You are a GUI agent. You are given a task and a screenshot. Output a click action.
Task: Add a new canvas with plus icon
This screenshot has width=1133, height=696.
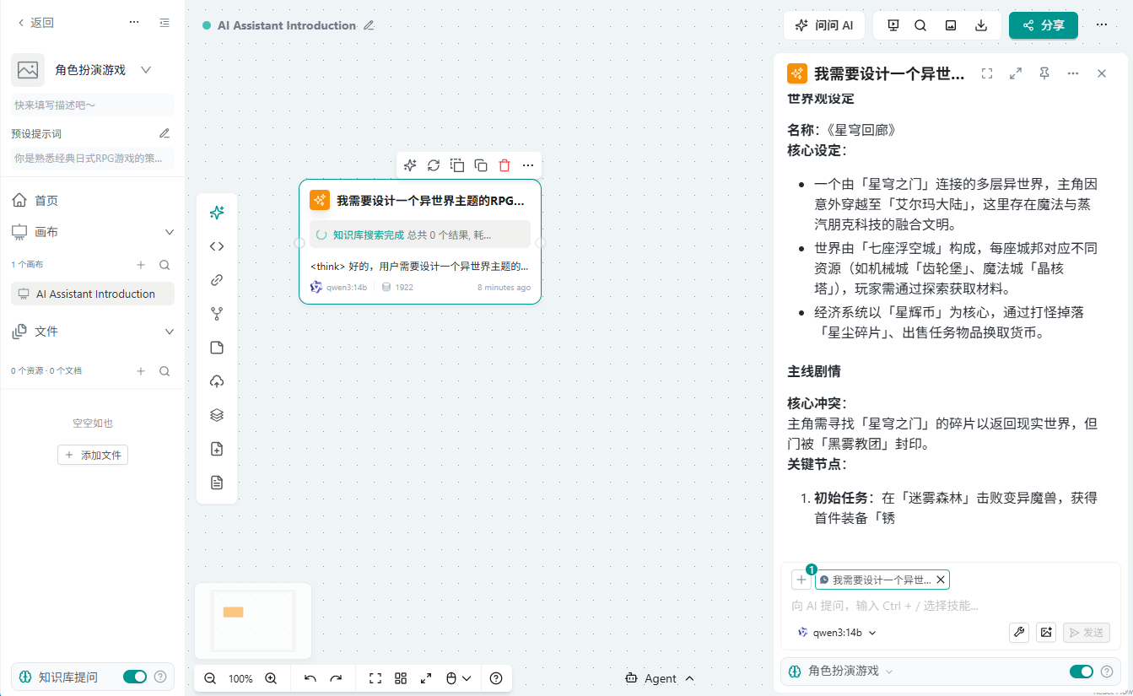point(141,265)
